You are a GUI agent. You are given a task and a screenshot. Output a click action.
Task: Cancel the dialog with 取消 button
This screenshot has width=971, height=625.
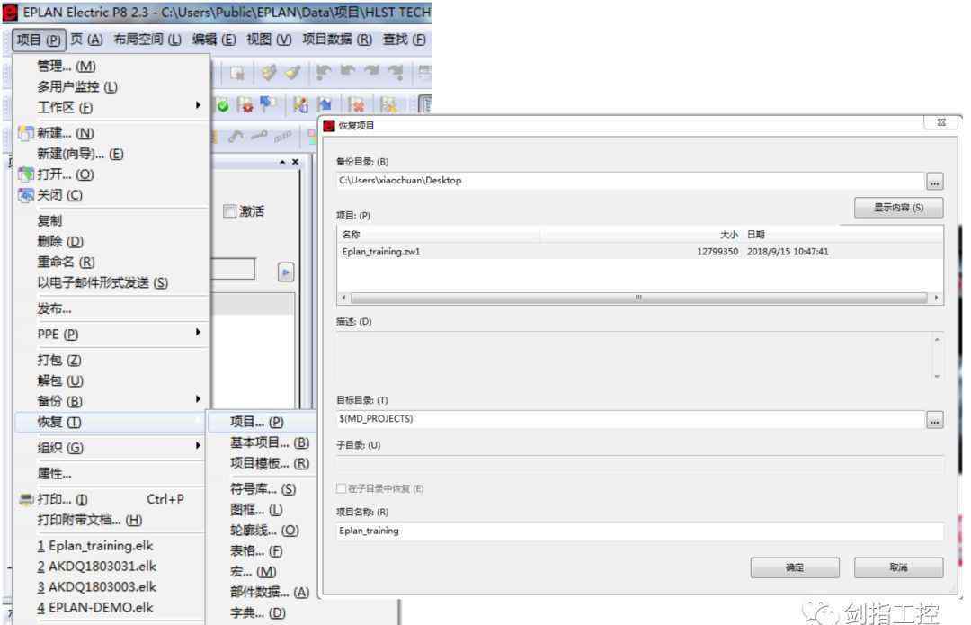point(898,567)
